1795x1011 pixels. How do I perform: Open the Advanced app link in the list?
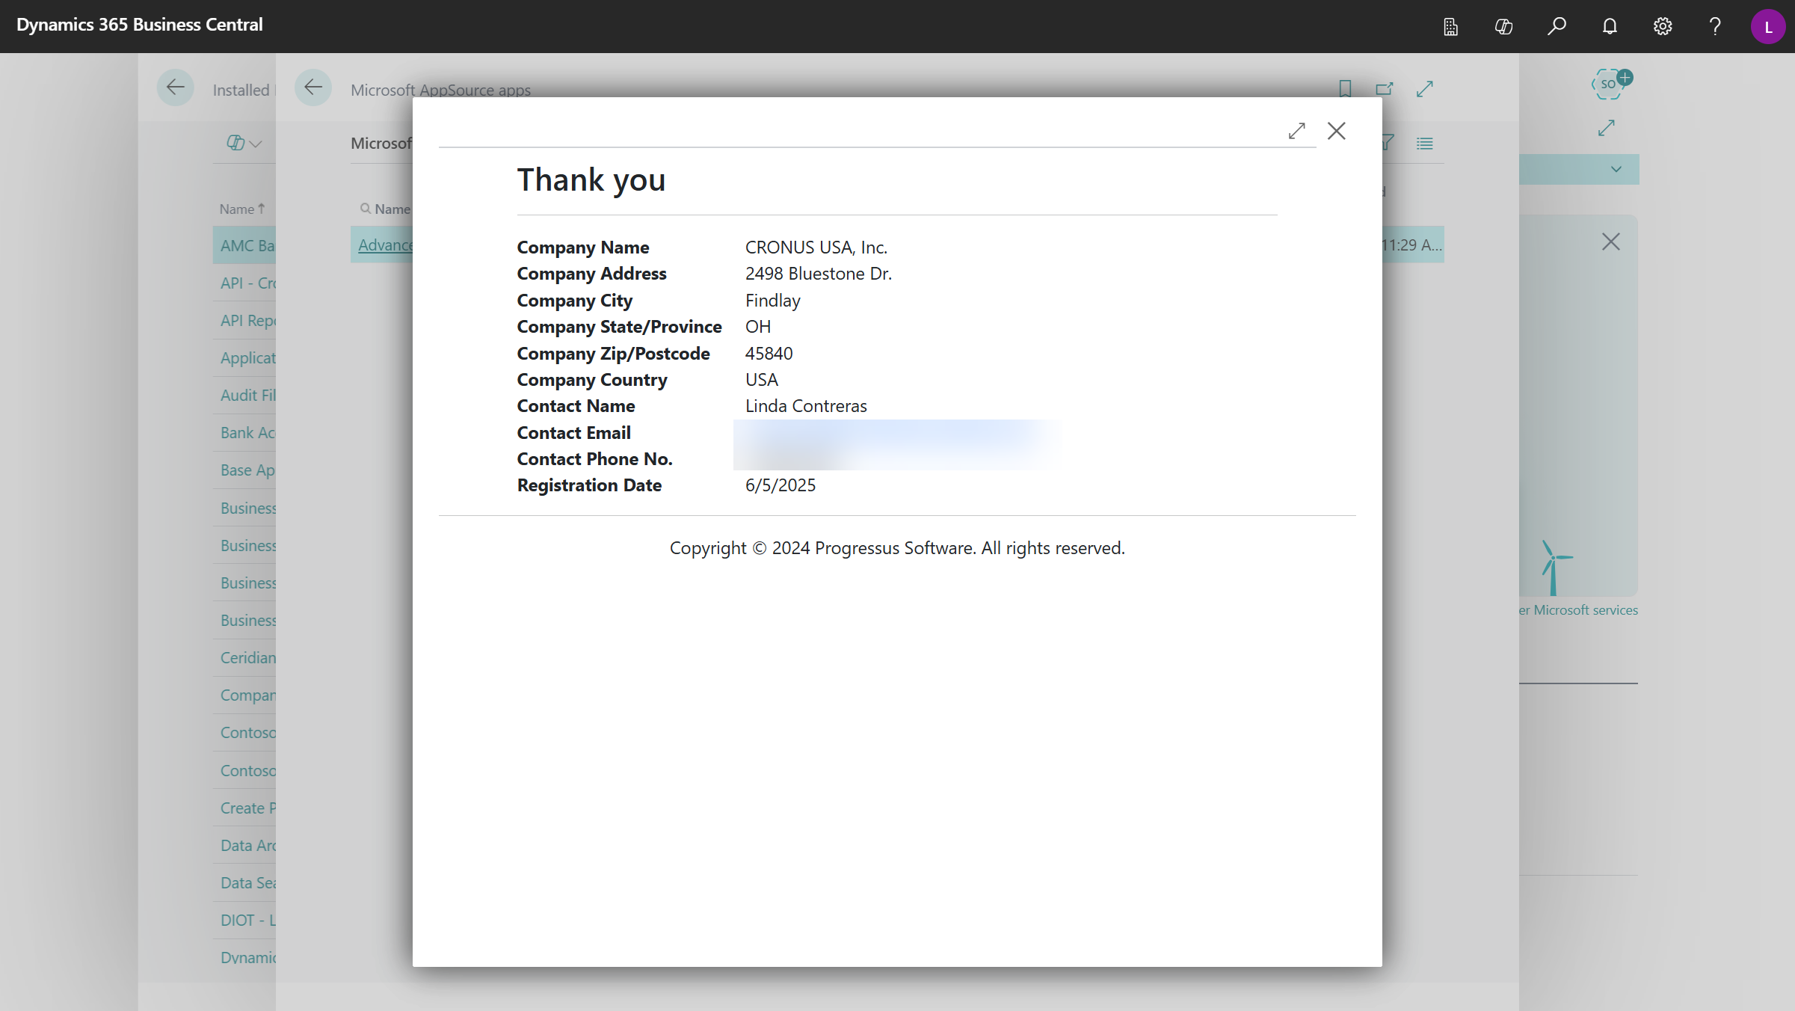click(384, 245)
